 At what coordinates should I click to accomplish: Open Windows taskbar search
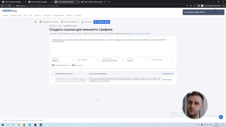pyautogui.click(x=8, y=125)
